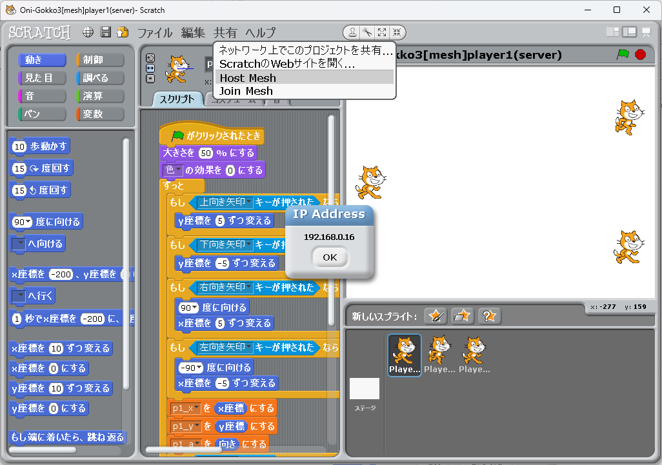Image resolution: width=662 pixels, height=465 pixels.
Task: Select ネットワーク上でこのプロジェクトを共有 menu item
Action: click(305, 50)
